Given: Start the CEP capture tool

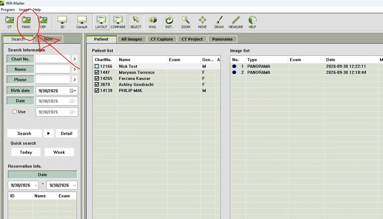Looking at the screenshot, I should 43,22.
